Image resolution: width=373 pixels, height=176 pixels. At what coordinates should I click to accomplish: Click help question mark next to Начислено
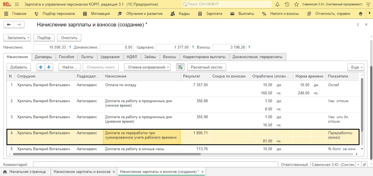click(x=70, y=47)
